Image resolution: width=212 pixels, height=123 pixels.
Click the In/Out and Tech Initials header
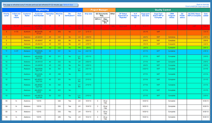(x=16, y=16)
